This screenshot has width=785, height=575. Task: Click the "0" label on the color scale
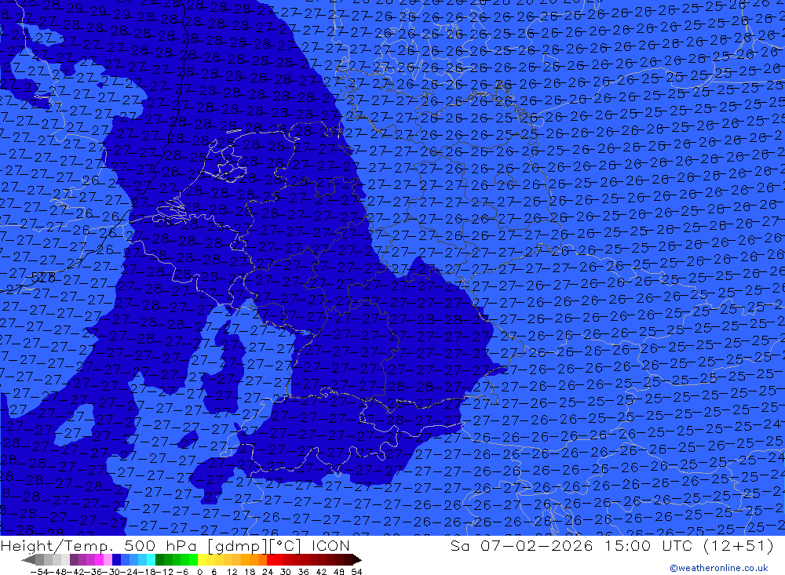point(199,572)
